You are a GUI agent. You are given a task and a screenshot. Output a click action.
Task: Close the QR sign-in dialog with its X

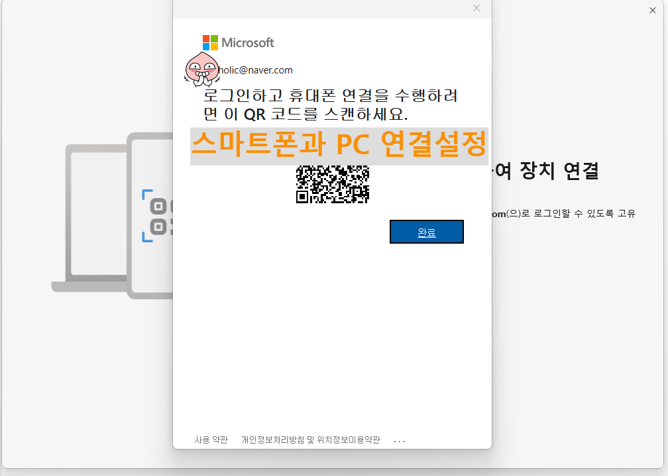point(476,8)
